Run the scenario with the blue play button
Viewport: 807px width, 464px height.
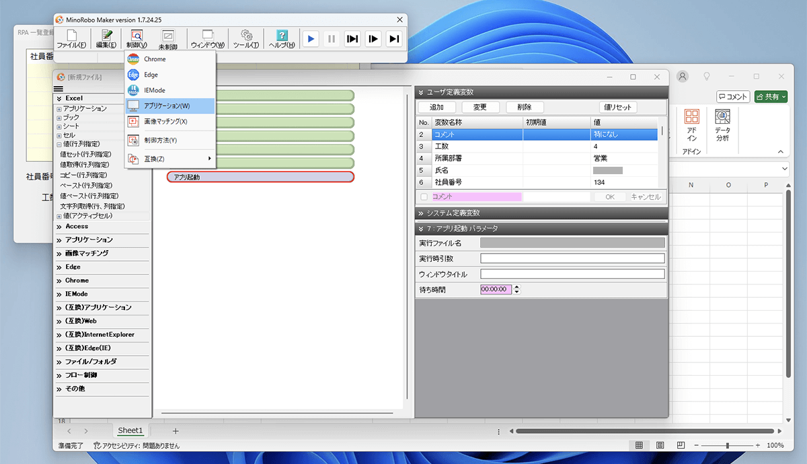coord(310,39)
